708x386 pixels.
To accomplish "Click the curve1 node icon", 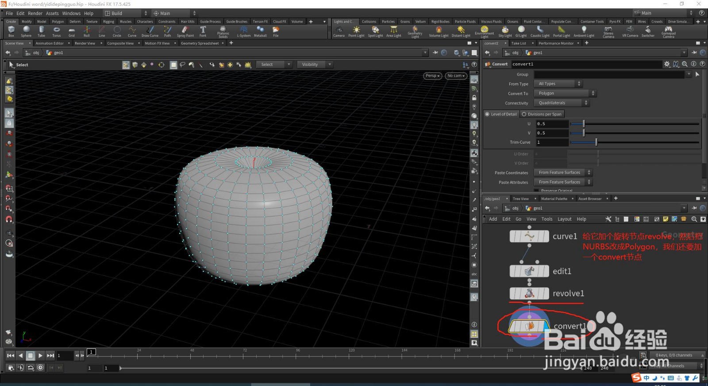I will [x=529, y=237].
